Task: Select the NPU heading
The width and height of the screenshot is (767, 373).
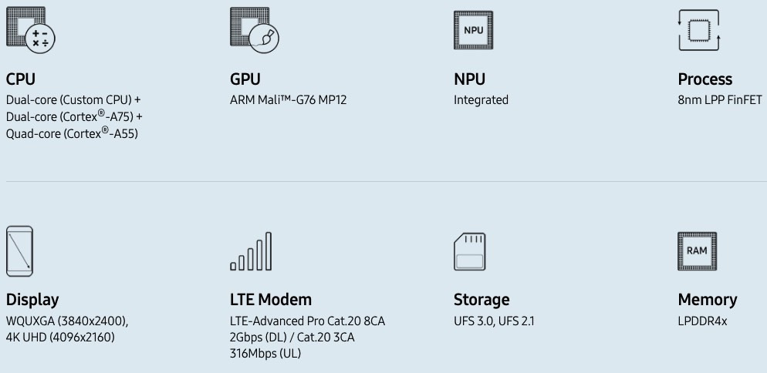Action: click(470, 79)
